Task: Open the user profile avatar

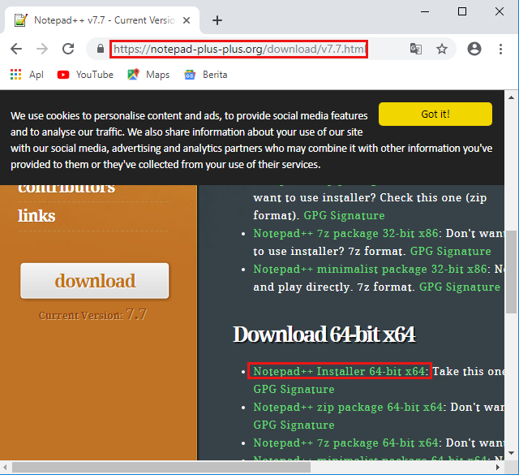Action: [x=474, y=49]
